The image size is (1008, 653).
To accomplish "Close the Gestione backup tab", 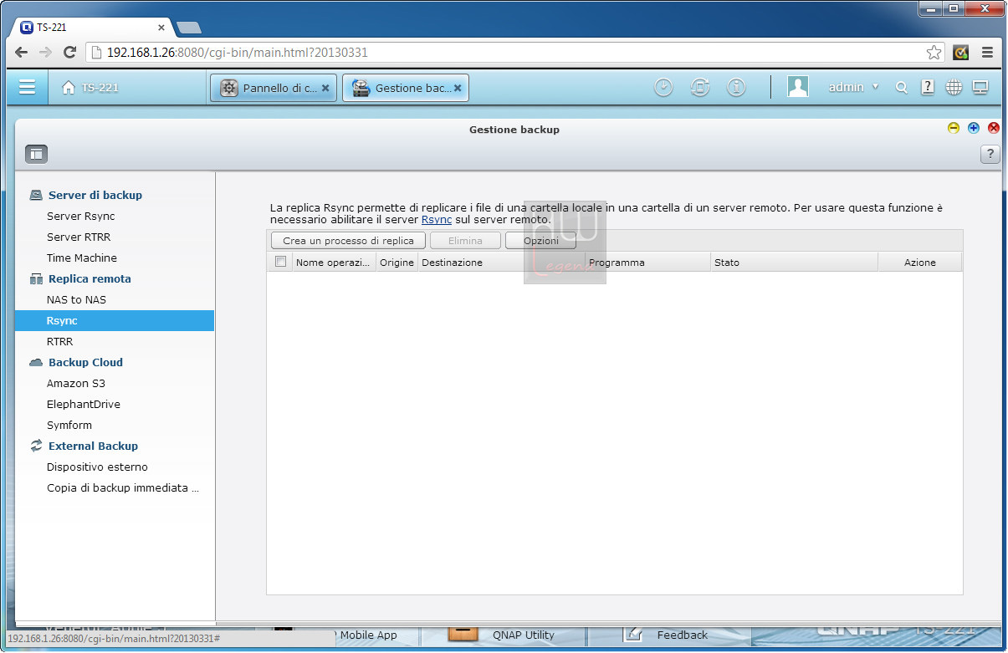I will pos(458,88).
